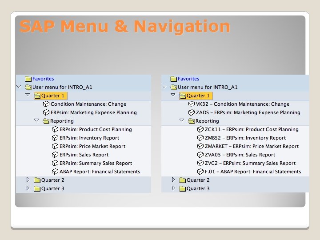Click Quarter 3 folder icon in right panel
320x240 pixels.
[183, 188]
